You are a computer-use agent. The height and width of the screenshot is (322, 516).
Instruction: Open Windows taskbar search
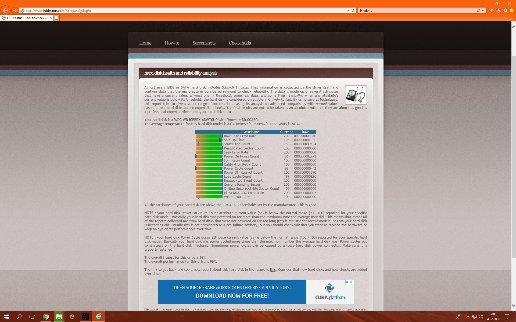click(19, 317)
